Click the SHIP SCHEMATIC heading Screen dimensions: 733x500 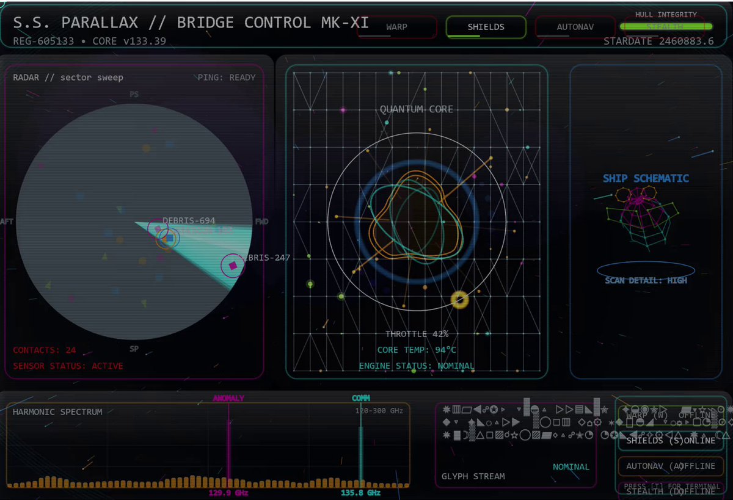tap(646, 178)
